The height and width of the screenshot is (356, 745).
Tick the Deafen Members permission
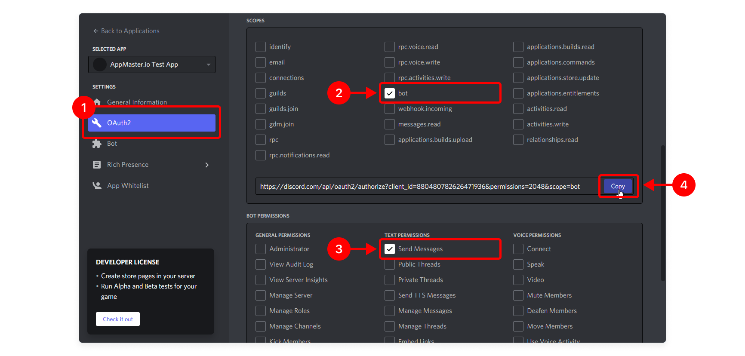pyautogui.click(x=518, y=311)
